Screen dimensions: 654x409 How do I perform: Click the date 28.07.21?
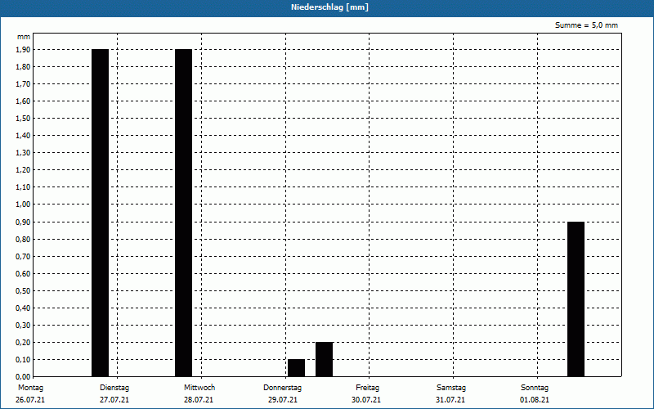click(199, 400)
